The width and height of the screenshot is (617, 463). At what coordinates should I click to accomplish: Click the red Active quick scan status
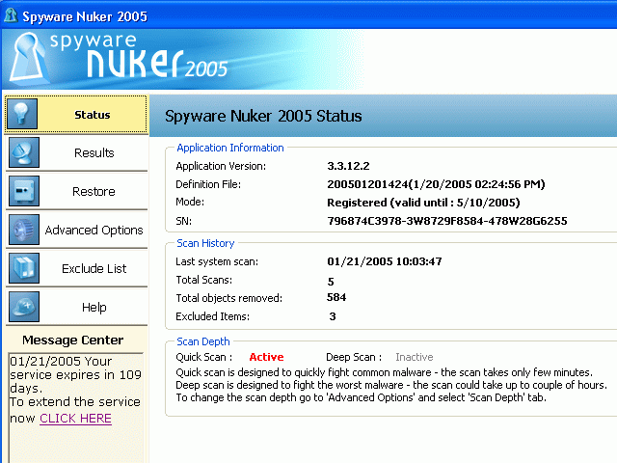point(266,357)
